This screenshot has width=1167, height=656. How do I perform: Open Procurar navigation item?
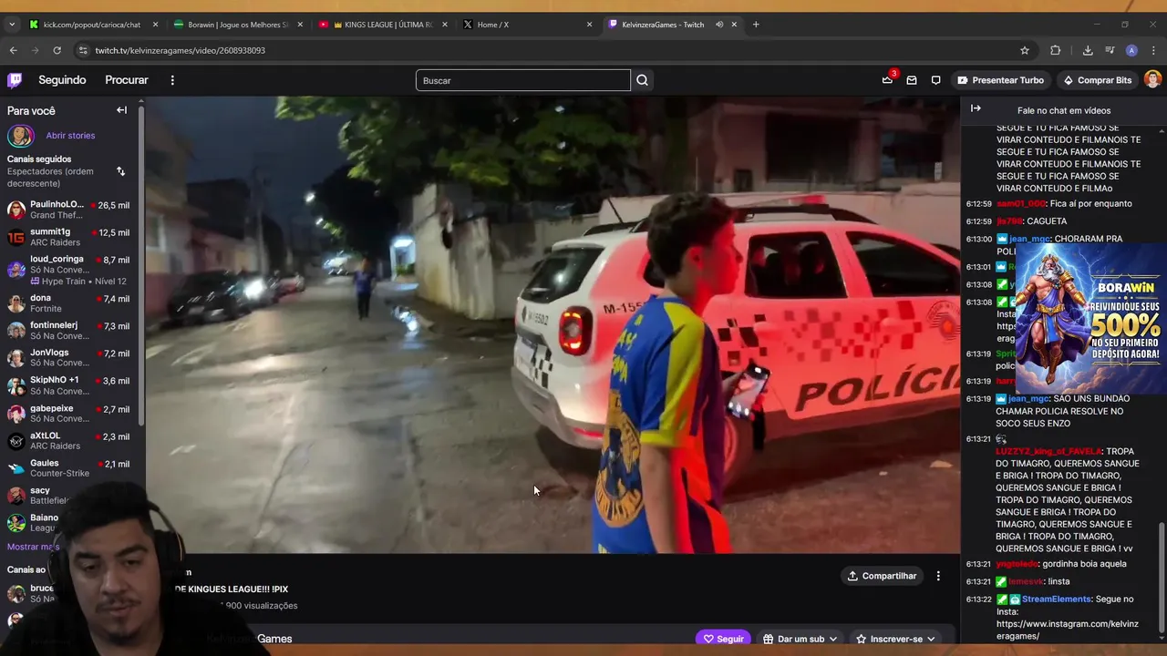[127, 80]
